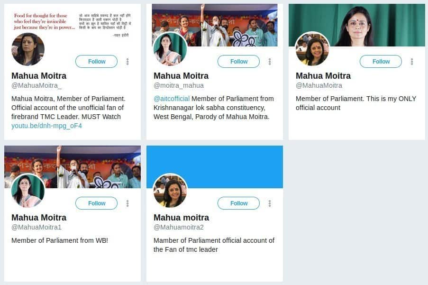Open profile picture of @moitra_mahua
The width and height of the screenshot is (428, 285).
[x=170, y=49]
